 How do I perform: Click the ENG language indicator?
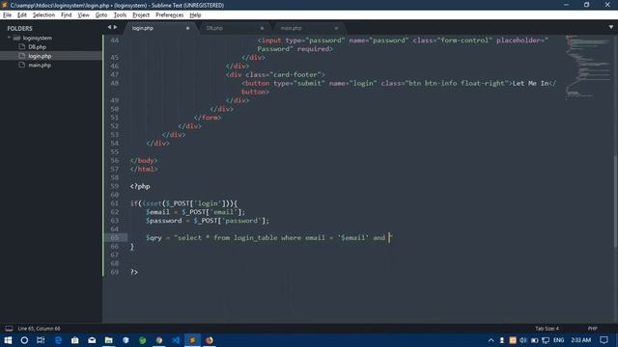tap(558, 340)
